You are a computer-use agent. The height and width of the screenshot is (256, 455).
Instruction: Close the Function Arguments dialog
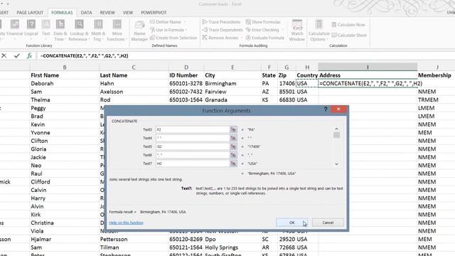(x=338, y=109)
